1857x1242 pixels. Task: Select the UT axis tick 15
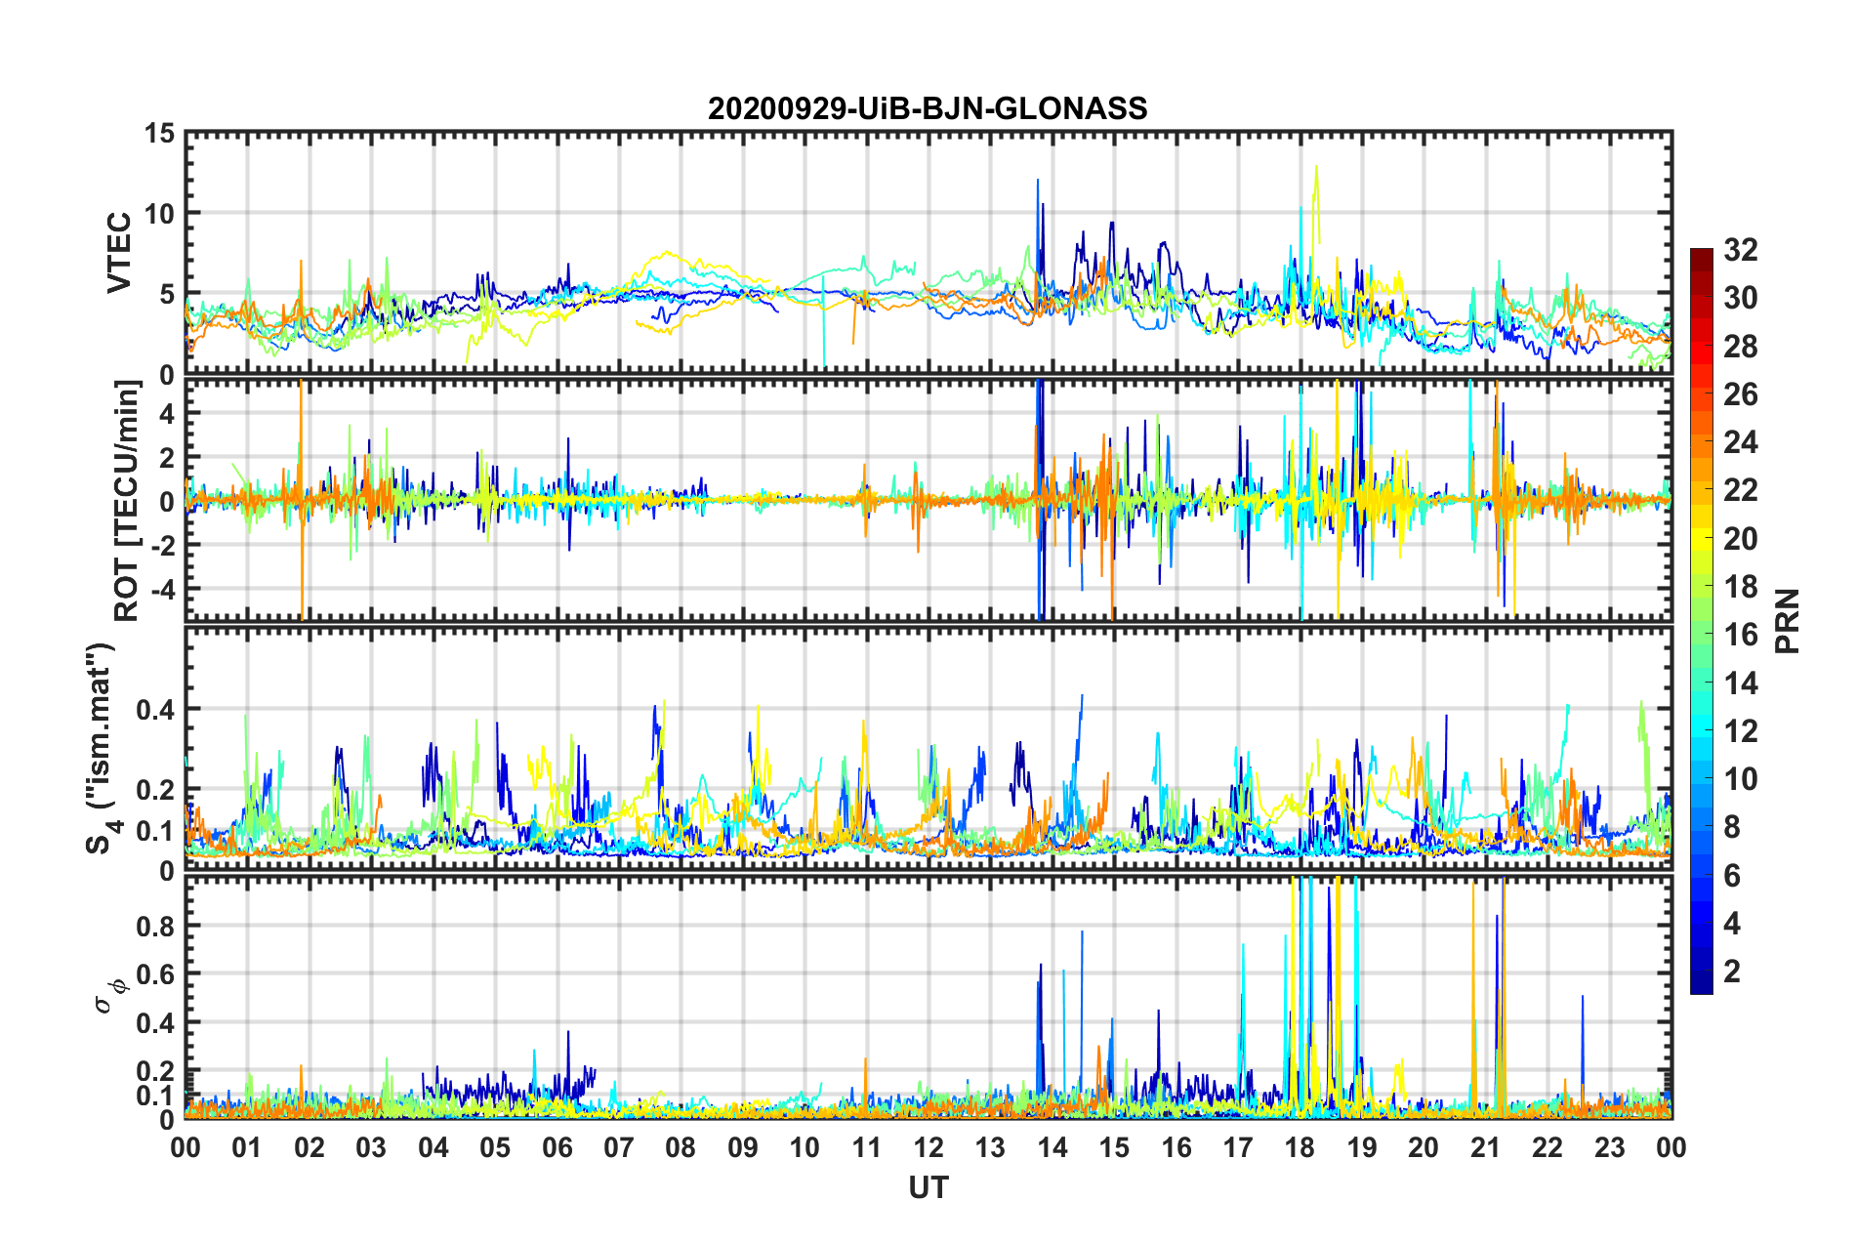(1114, 1147)
